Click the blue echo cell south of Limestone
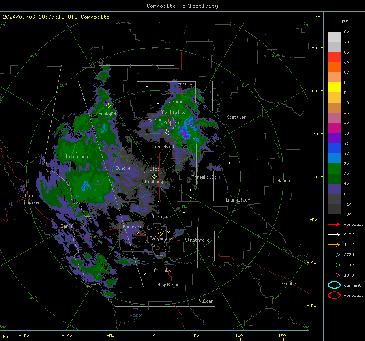This screenshot has height=341, width=365. pos(85,186)
